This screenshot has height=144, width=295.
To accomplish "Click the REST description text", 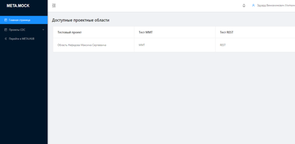I will point(223,45).
